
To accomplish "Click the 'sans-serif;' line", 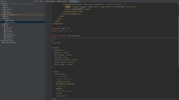I will click(62, 96).
